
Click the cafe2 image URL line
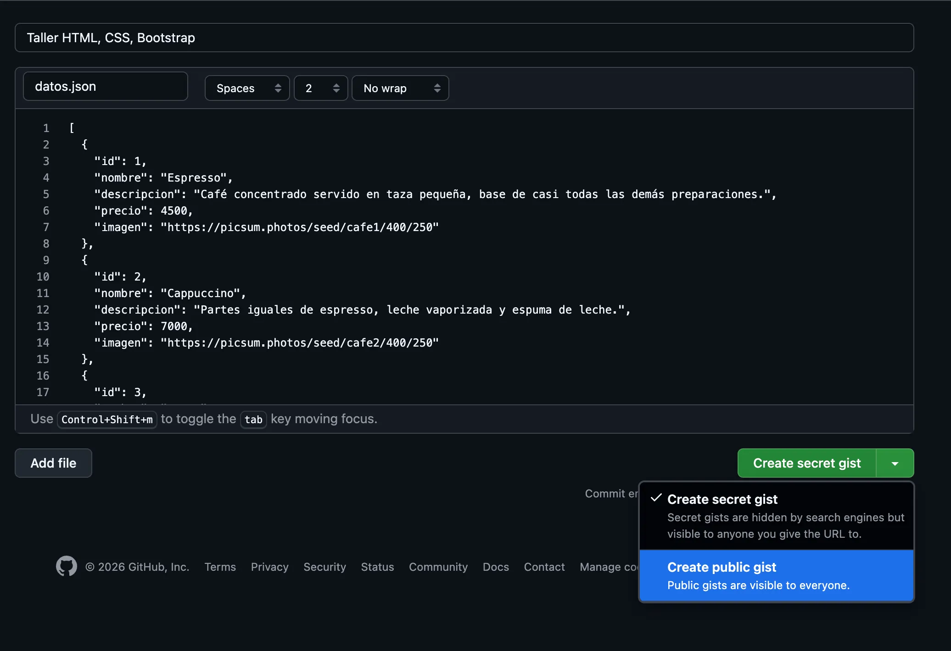[266, 342]
